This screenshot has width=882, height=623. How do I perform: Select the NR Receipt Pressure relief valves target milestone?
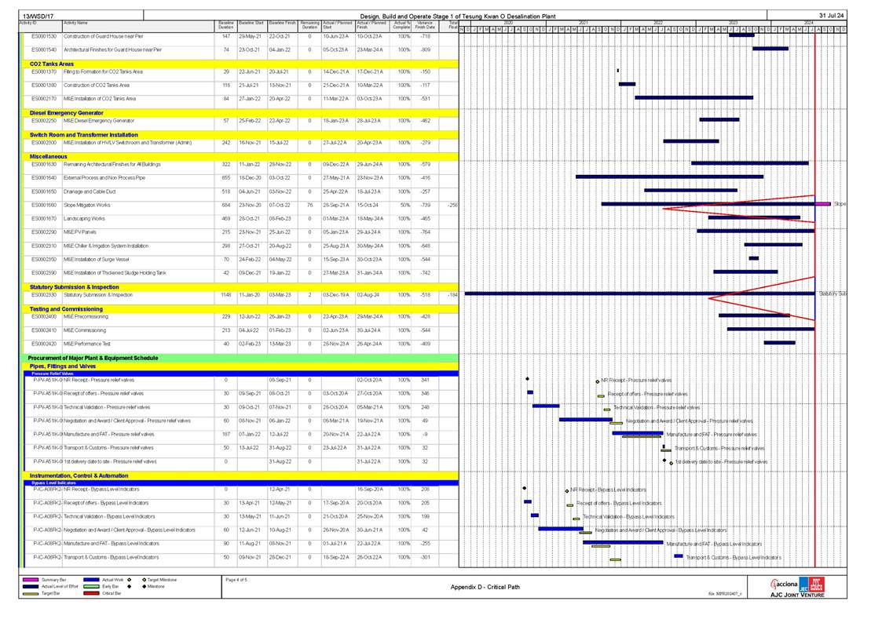click(x=598, y=381)
